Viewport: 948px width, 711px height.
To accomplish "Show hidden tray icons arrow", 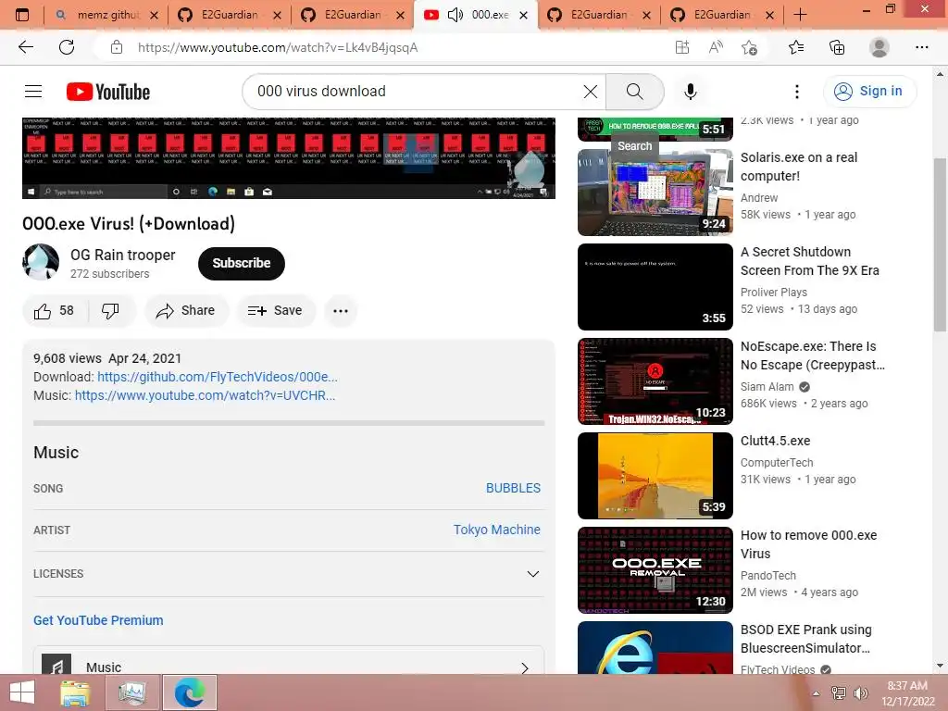I will point(816,693).
